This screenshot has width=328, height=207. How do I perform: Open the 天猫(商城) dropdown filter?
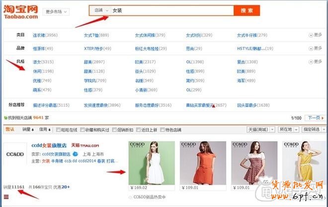260,129
